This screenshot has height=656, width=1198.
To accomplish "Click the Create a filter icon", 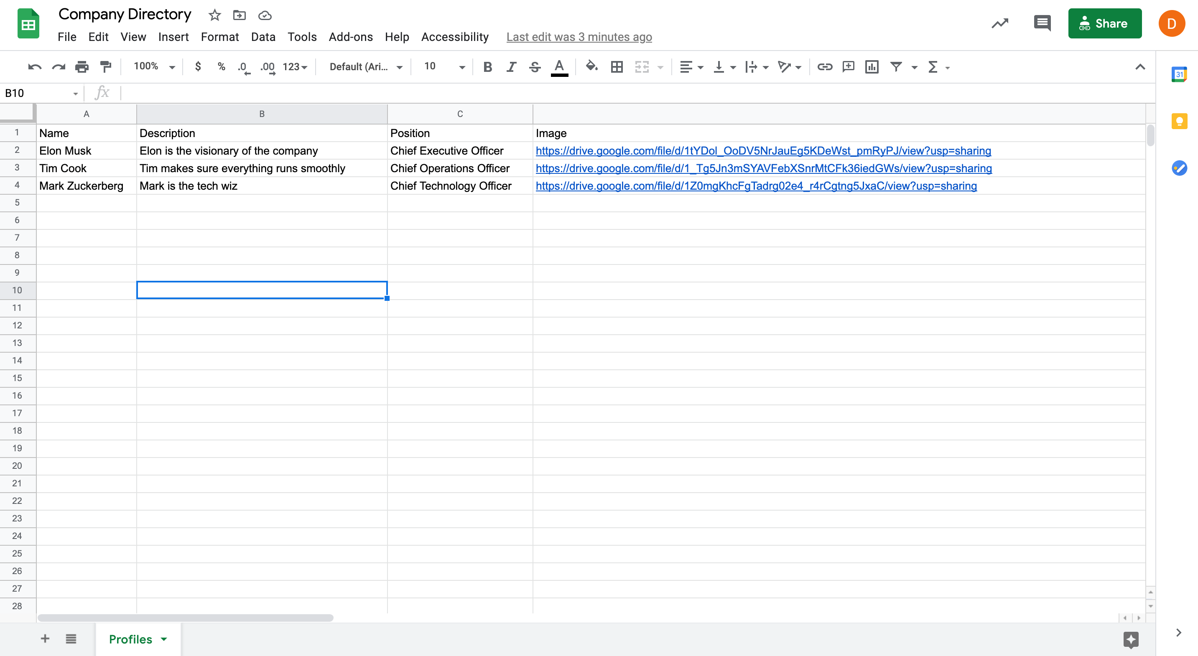I will pyautogui.click(x=897, y=67).
